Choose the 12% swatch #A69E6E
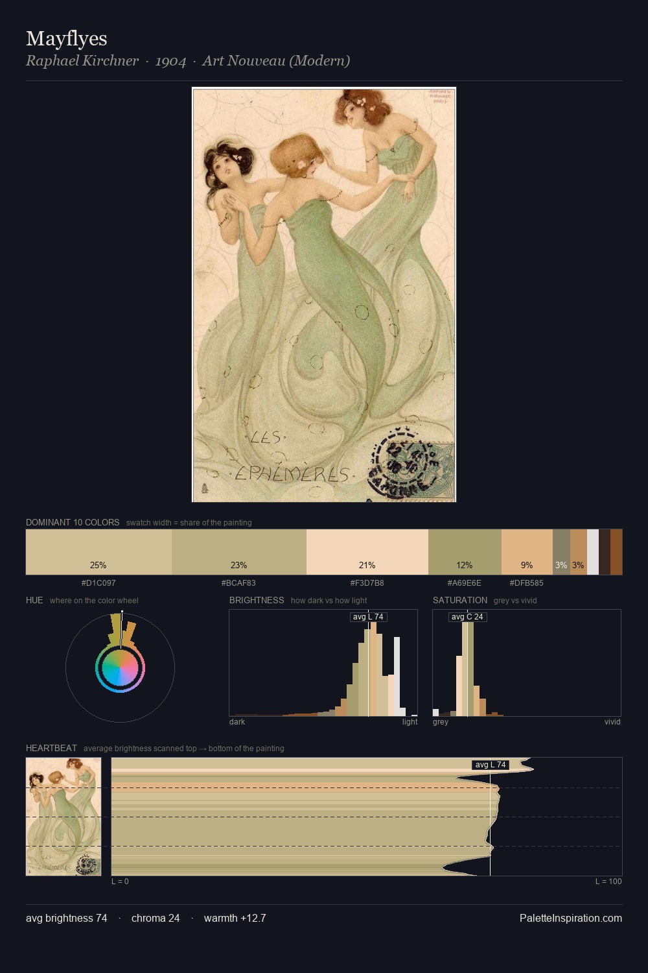 (465, 552)
